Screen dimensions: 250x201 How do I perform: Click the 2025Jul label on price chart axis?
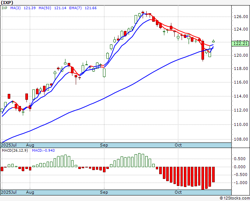8,145
